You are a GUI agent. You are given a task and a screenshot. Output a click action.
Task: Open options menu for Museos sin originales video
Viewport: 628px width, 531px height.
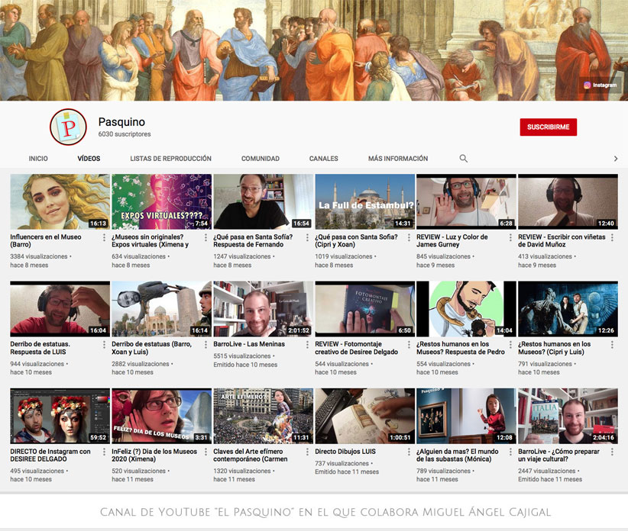click(206, 237)
